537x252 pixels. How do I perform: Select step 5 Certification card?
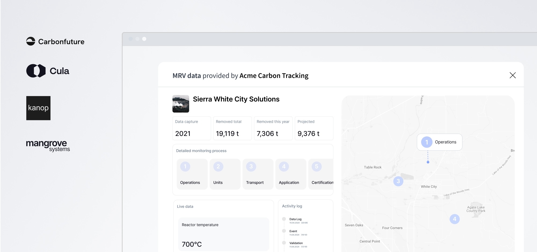321,174
